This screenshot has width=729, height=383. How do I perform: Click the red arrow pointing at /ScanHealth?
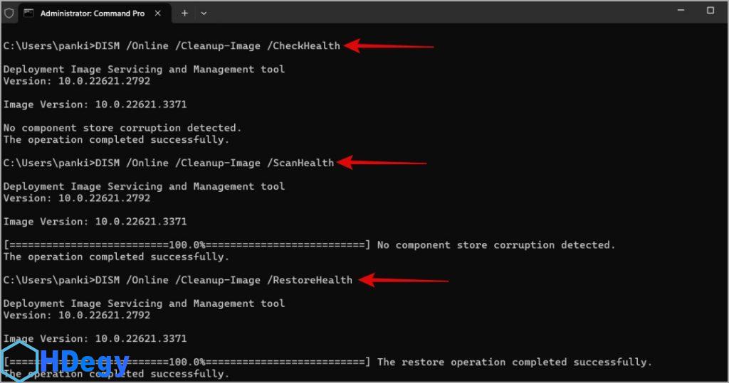click(x=382, y=163)
